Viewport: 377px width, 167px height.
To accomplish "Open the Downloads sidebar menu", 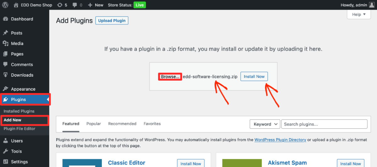I will [x=22, y=75].
